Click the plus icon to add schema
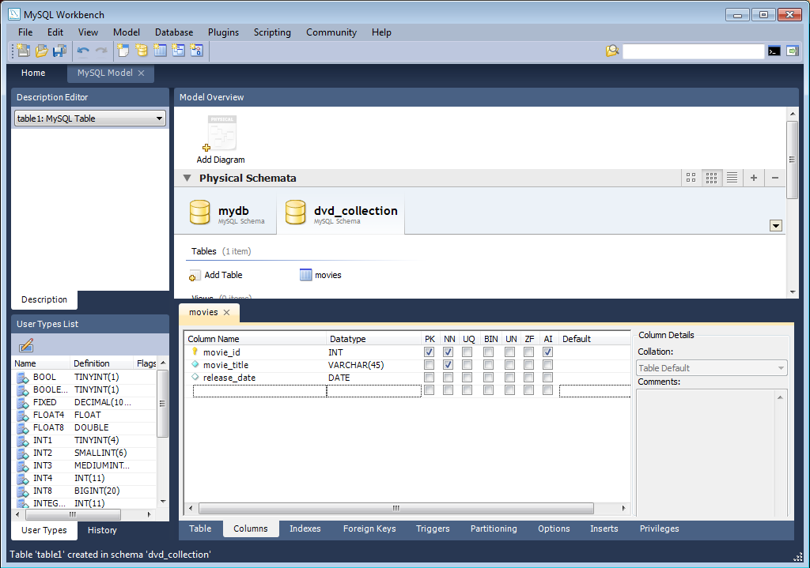The height and width of the screenshot is (568, 810). [754, 178]
